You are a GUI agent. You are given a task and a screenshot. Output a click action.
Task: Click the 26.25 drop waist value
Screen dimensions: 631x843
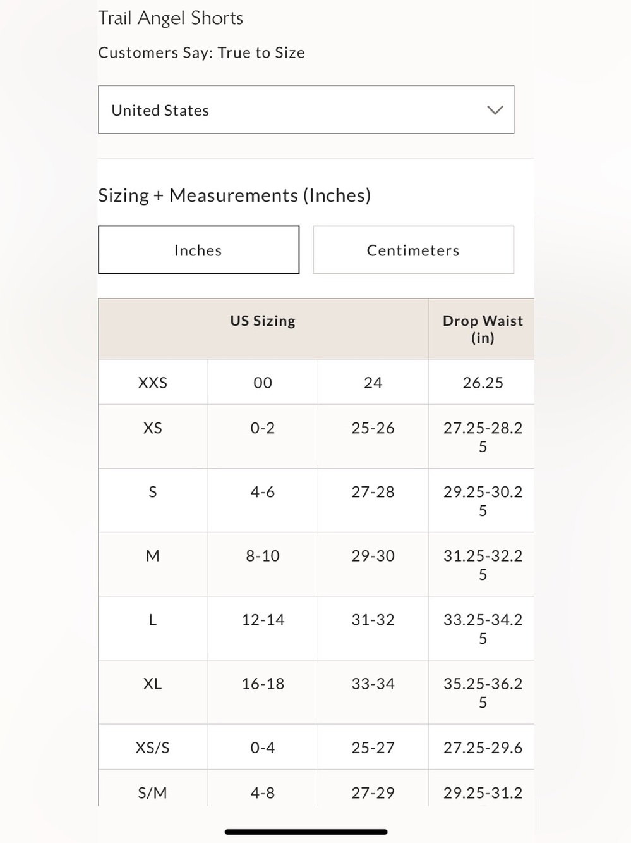tap(483, 383)
